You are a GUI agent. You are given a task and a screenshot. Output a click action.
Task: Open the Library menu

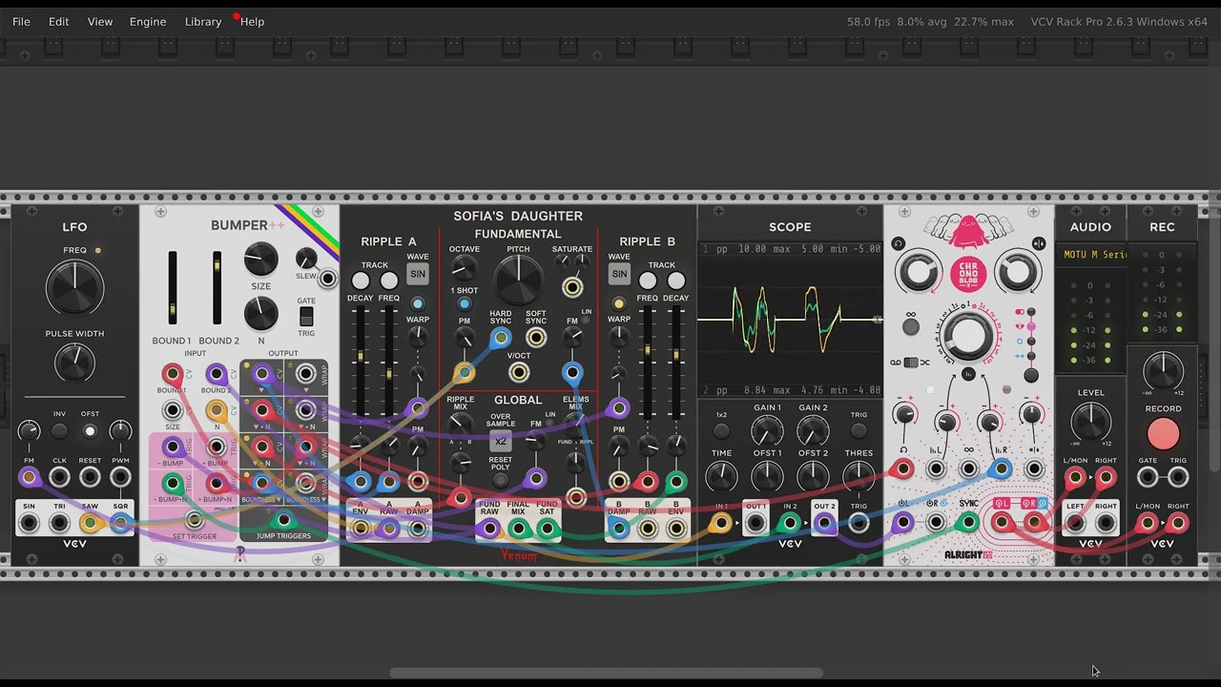pos(203,21)
